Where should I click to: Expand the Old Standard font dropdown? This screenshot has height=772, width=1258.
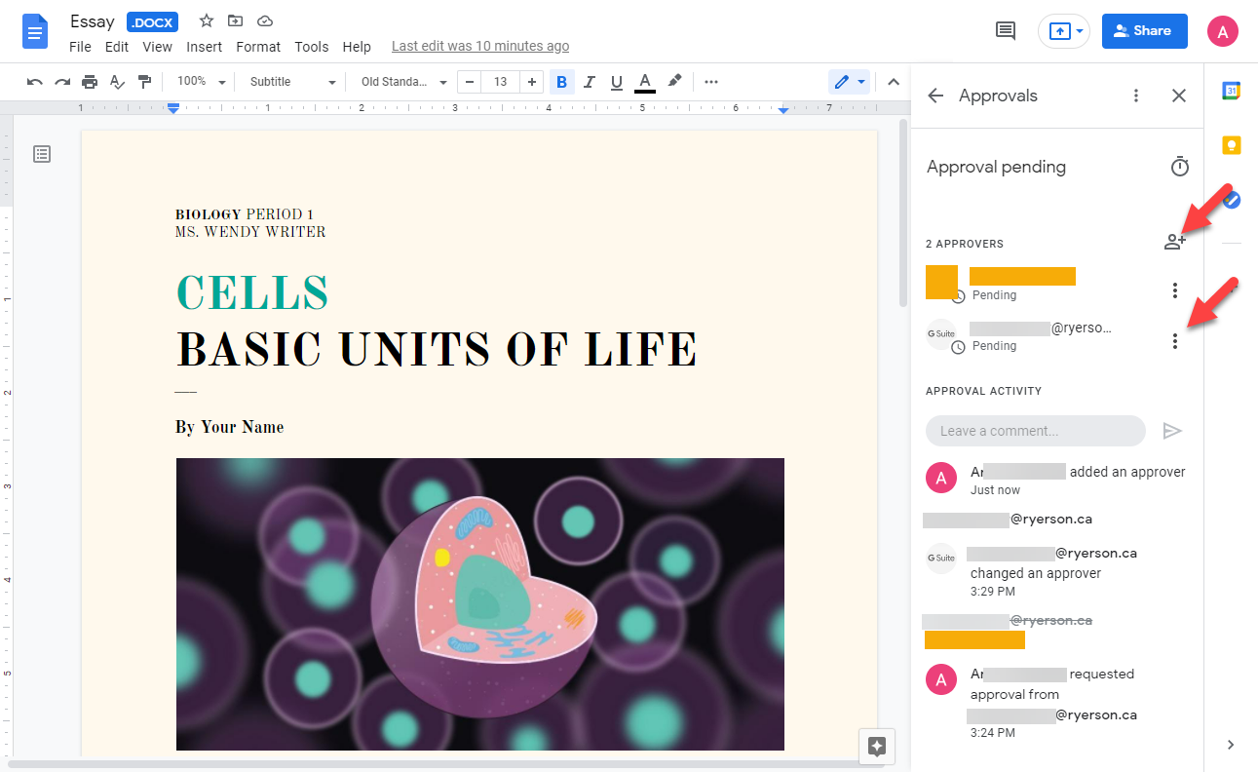[403, 82]
